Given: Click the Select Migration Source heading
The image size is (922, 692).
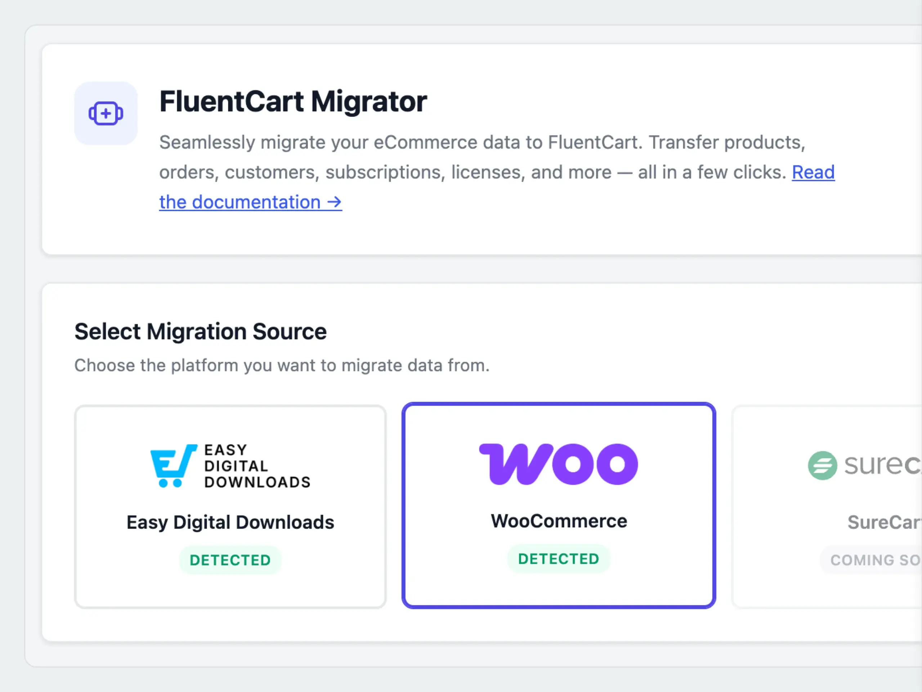Looking at the screenshot, I should (x=201, y=331).
